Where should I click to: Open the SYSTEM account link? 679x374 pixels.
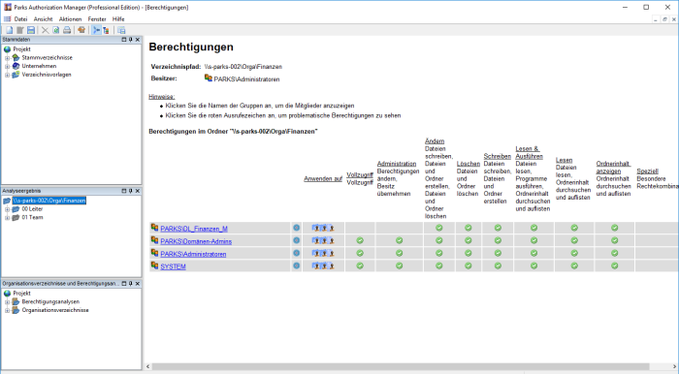[174, 266]
